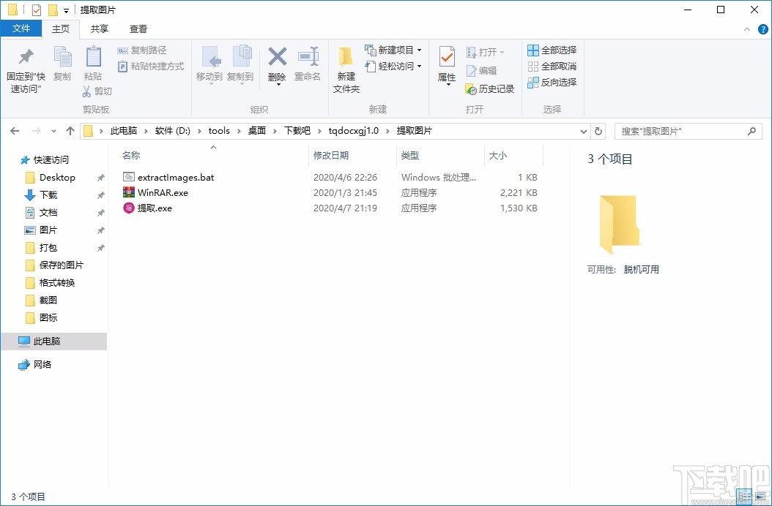Delete selection using the 删除 icon
The image size is (772, 506).
(x=277, y=64)
